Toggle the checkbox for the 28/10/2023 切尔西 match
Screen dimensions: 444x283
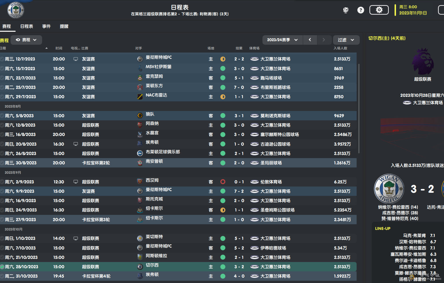click(2, 267)
